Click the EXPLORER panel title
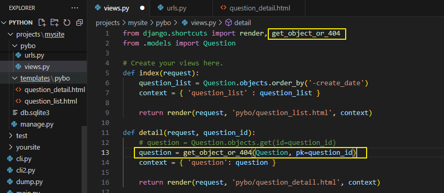 22,8
